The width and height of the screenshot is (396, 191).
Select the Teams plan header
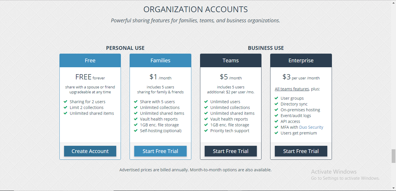[x=231, y=61]
